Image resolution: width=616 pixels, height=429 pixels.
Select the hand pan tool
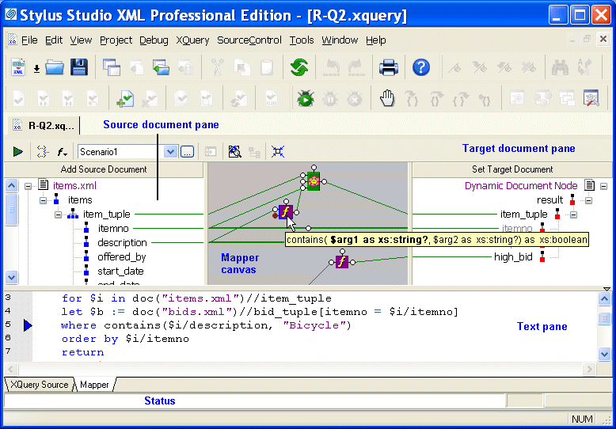[x=387, y=99]
